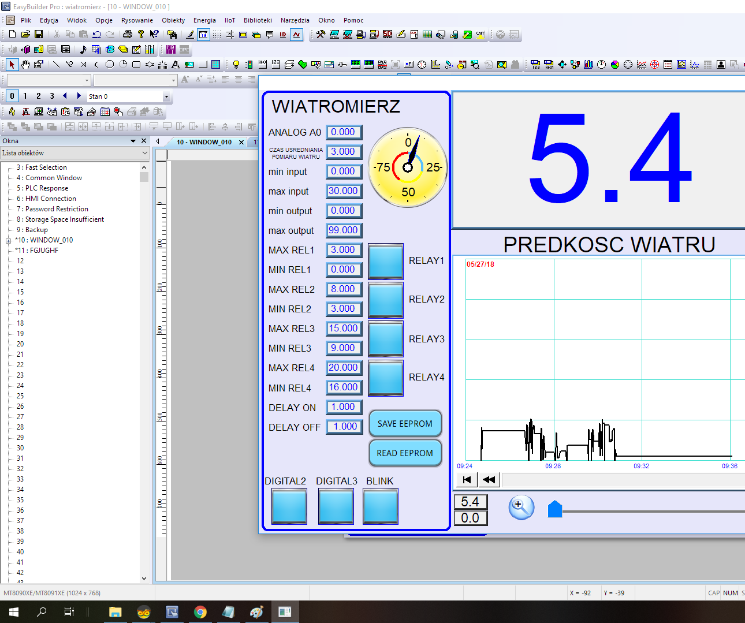
Task: Click the blue slider handle
Action: coord(555,509)
